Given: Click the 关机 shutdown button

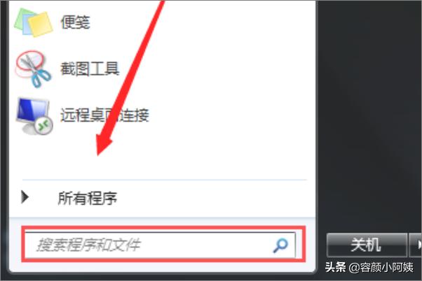Looking at the screenshot, I should pyautogui.click(x=367, y=245).
